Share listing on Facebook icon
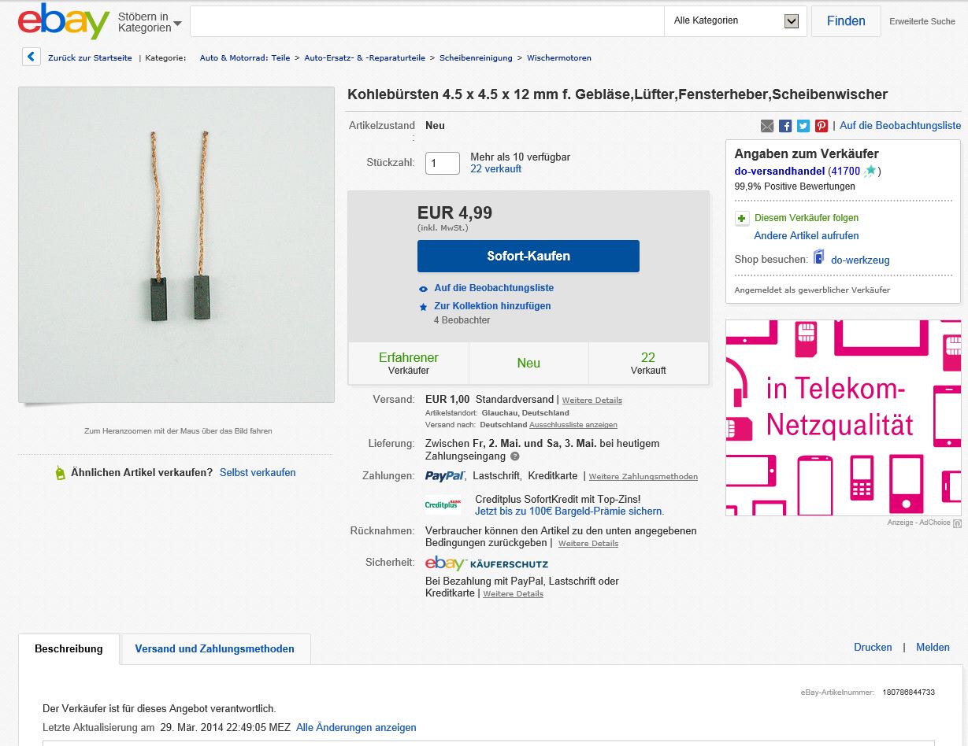Viewport: 968px width, 746px height. 785,126
